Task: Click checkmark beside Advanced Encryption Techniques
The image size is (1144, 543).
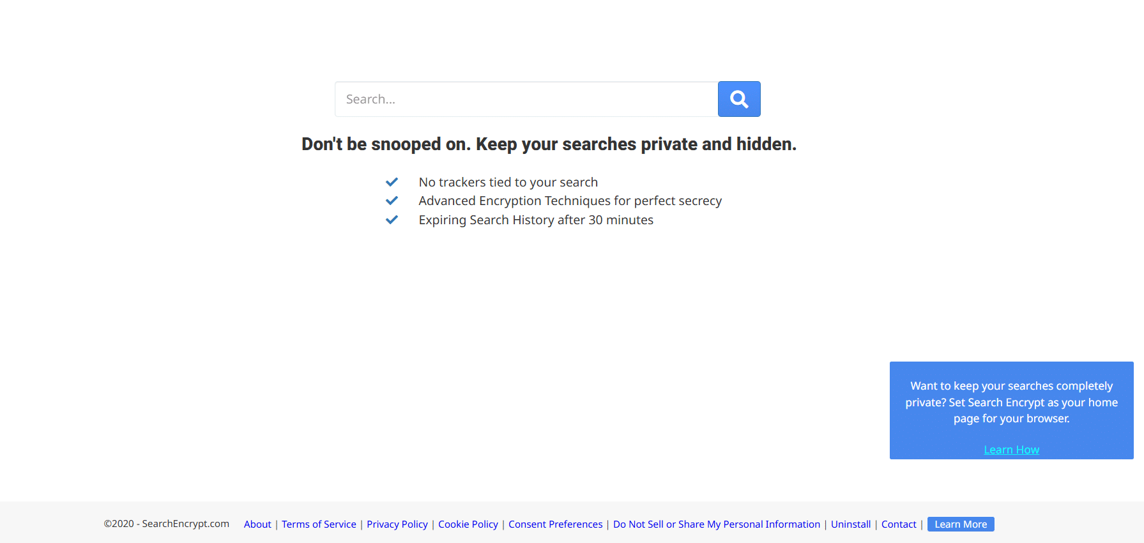Action: click(392, 201)
